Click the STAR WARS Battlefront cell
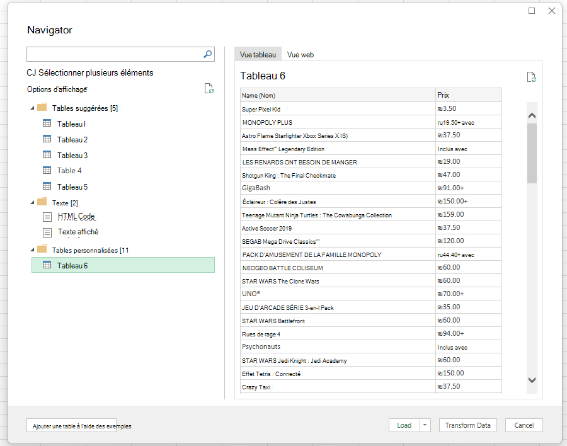The width and height of the screenshot is (567, 446). click(338, 321)
